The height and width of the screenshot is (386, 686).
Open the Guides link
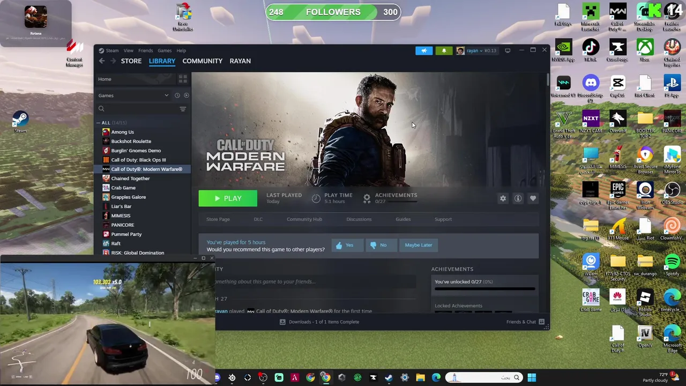403,219
